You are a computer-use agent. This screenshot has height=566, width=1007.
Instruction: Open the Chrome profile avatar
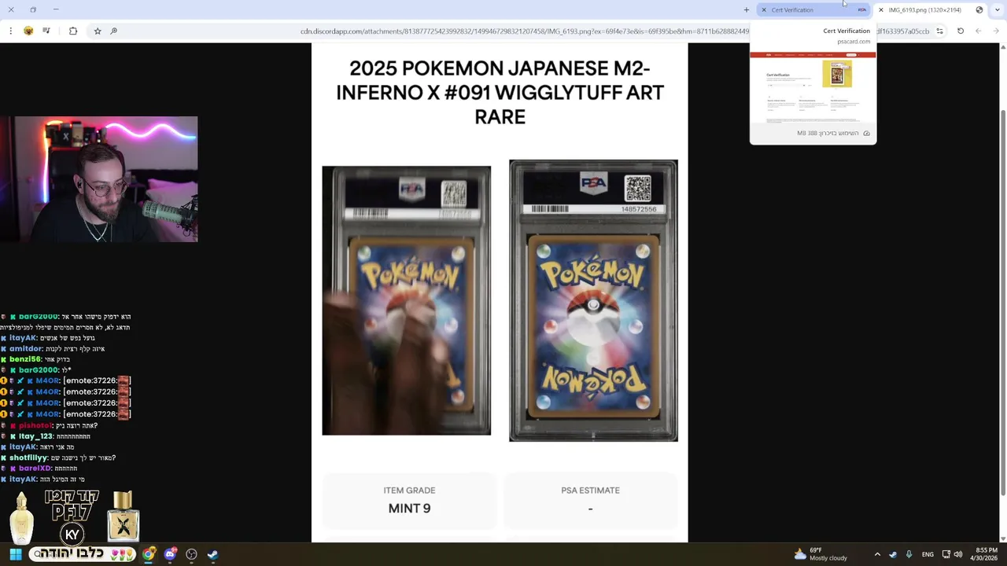click(x=28, y=31)
